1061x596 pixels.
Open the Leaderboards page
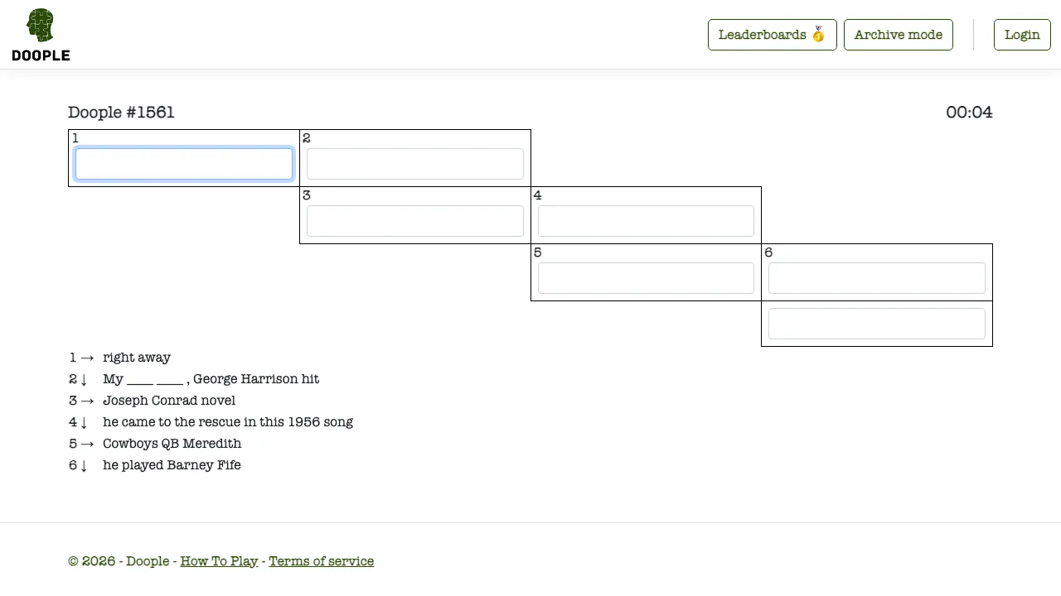tap(772, 35)
